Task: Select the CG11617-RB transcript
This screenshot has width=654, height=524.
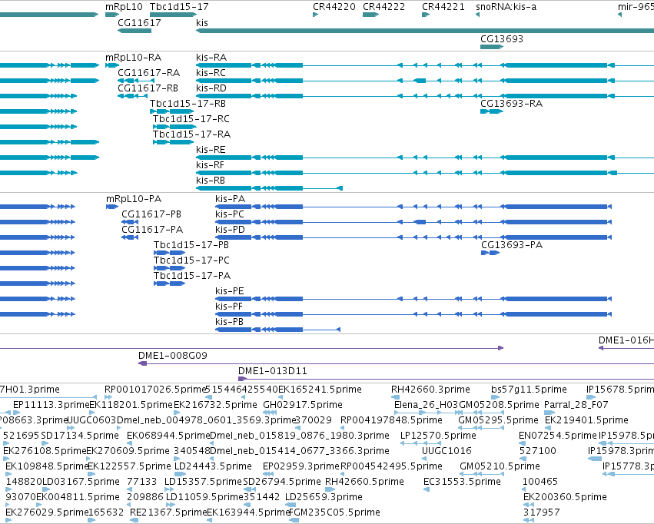Action: coord(132,96)
